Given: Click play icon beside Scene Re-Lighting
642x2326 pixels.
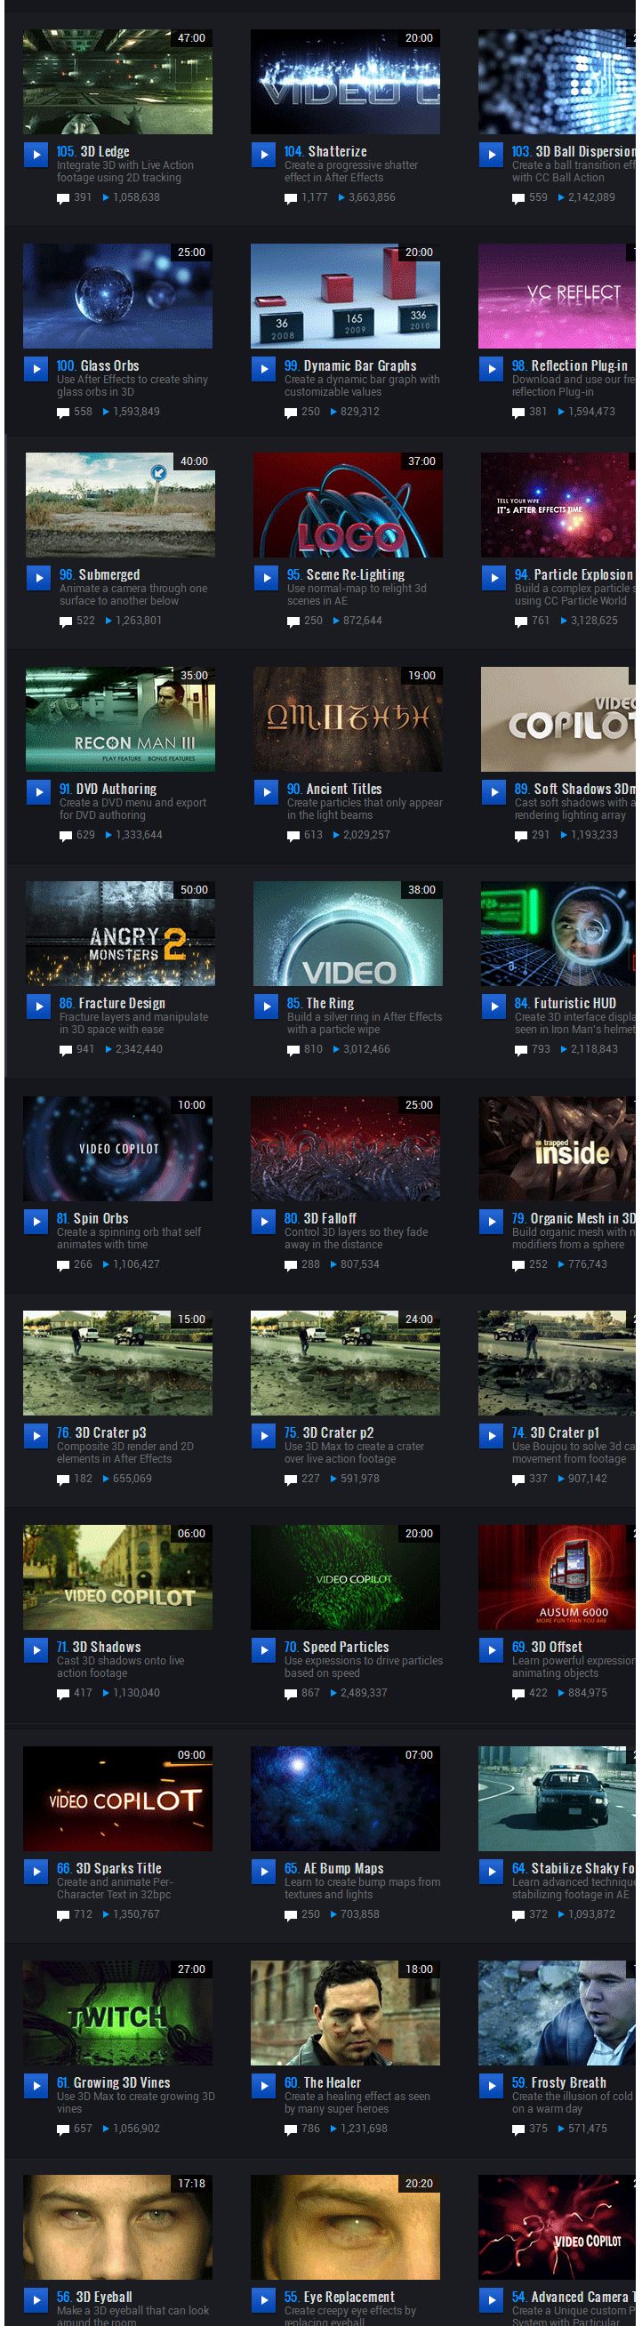Looking at the screenshot, I should [x=266, y=577].
